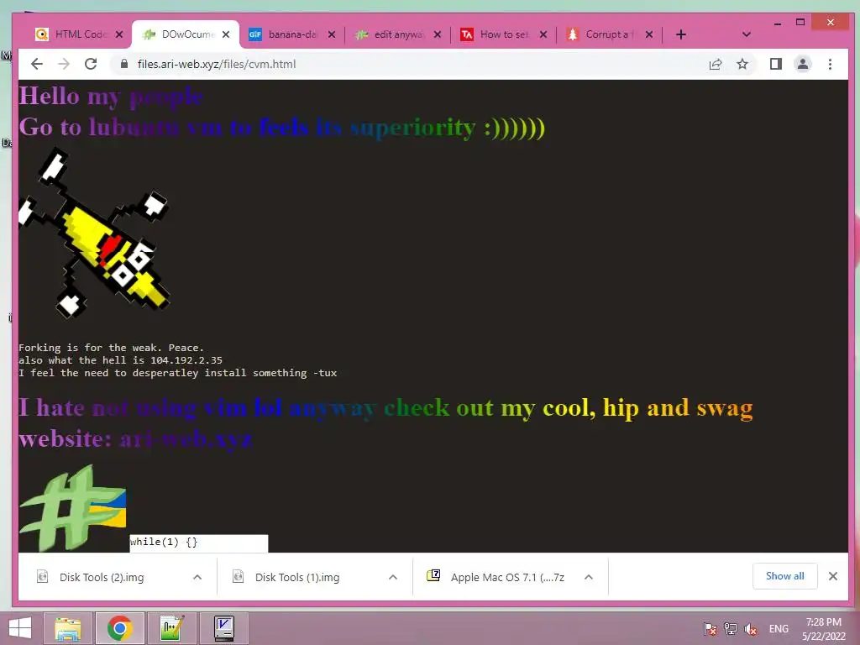The width and height of the screenshot is (860, 645).
Task: Open the side panel icon
Action: (x=775, y=64)
